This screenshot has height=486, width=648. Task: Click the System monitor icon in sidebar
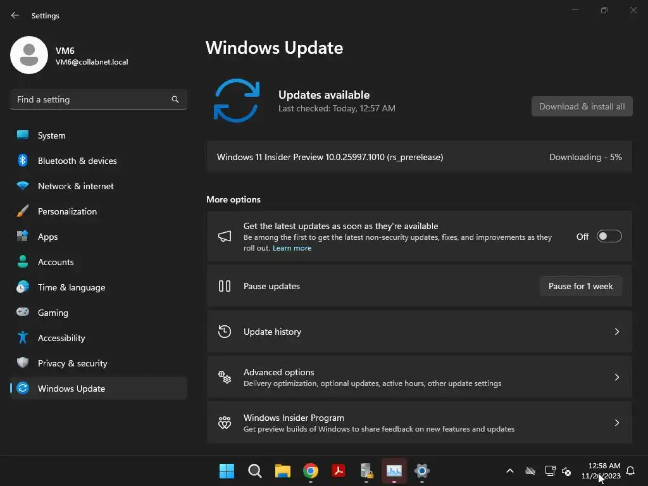[x=23, y=135]
